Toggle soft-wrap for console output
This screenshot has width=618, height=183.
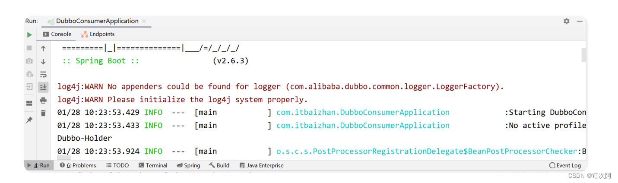pos(43,74)
